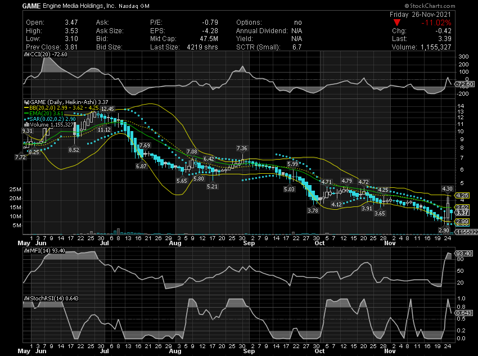This screenshot has width=478, height=356.
Task: Click the -72.60 tag on the CCI axis
Action: click(x=465, y=84)
